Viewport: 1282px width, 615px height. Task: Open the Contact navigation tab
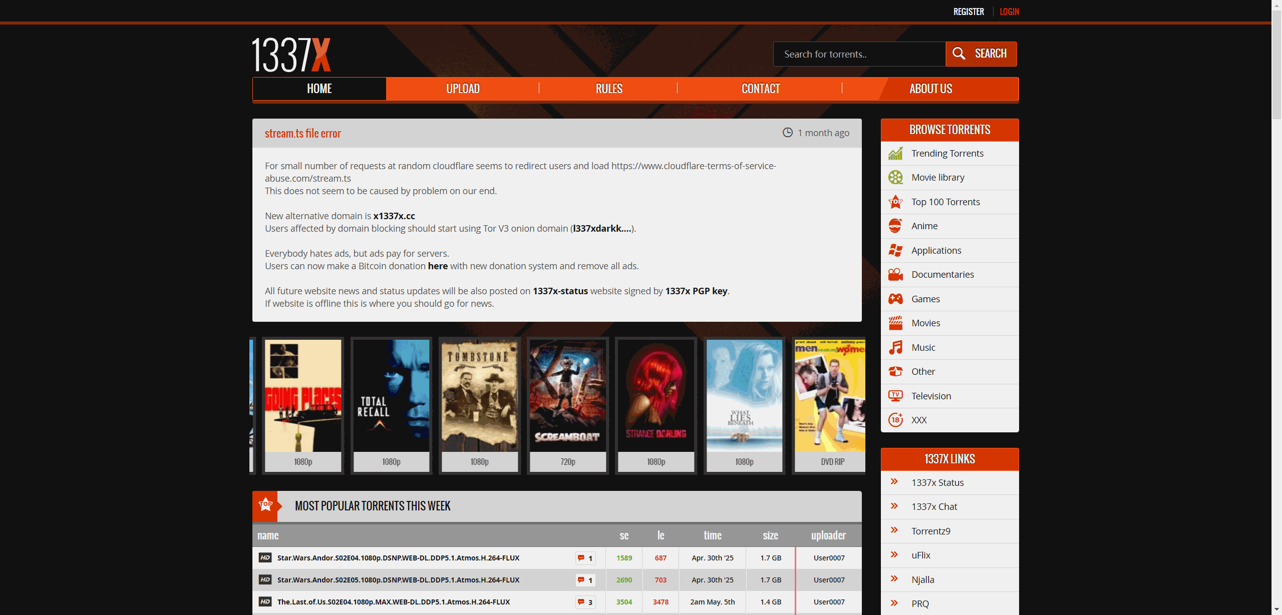point(760,89)
